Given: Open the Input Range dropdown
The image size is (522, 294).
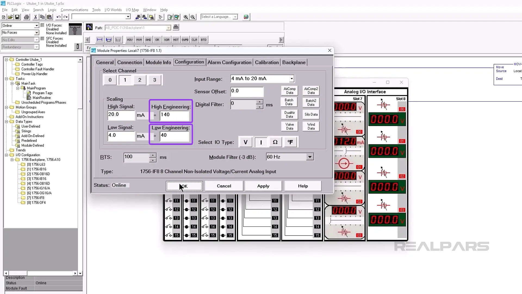Looking at the screenshot, I should (291, 79).
